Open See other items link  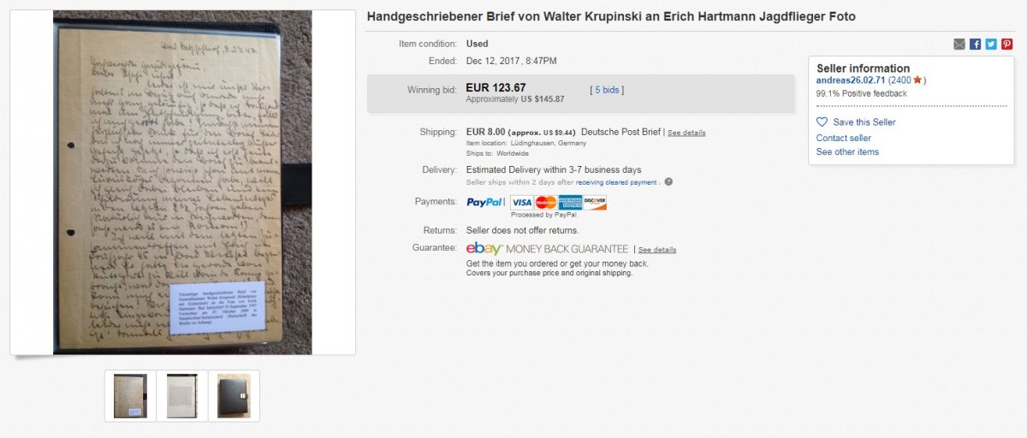point(847,151)
